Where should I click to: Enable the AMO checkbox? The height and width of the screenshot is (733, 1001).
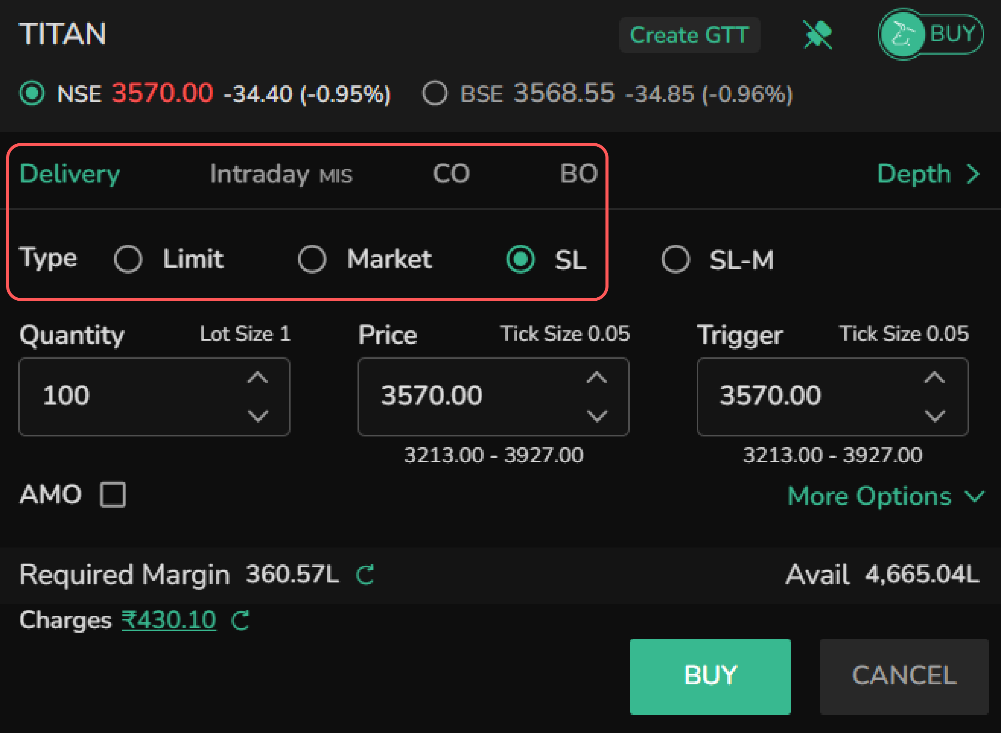tap(113, 494)
